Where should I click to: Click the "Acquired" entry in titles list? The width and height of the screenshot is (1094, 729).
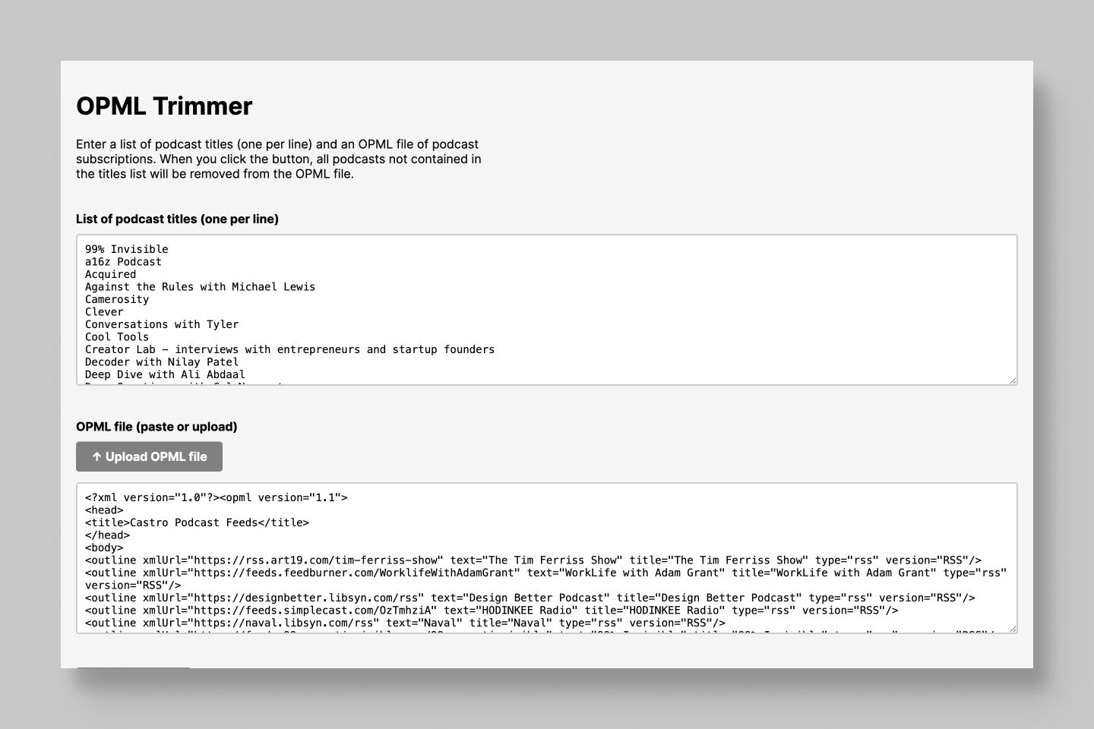111,274
